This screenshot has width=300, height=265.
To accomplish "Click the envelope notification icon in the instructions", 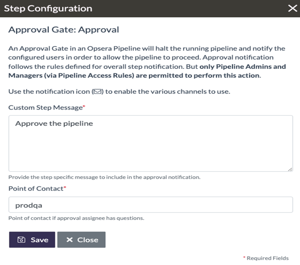I will pyautogui.click(x=98, y=92).
